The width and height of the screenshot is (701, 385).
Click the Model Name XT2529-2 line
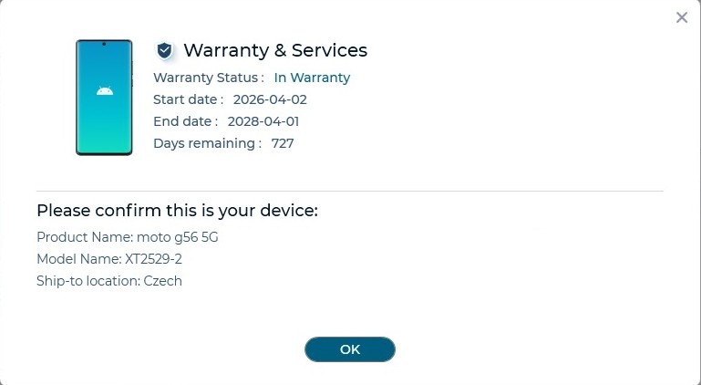[109, 259]
